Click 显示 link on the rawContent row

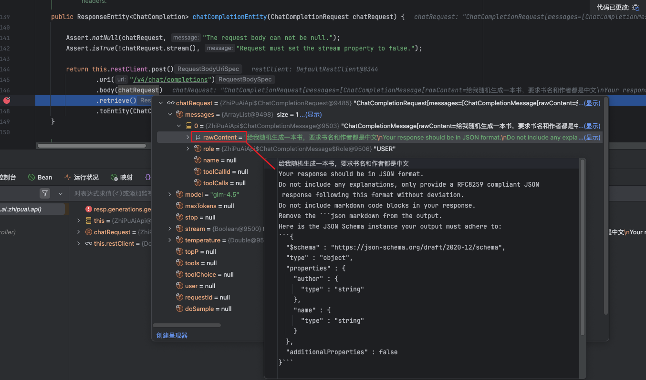tap(593, 137)
